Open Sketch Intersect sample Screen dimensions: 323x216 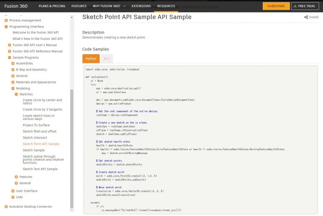coord(35,138)
